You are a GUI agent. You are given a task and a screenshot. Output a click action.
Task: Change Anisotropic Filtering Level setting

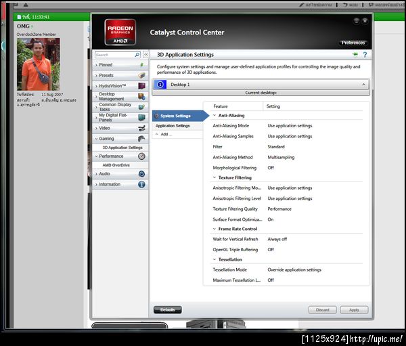[x=290, y=198]
